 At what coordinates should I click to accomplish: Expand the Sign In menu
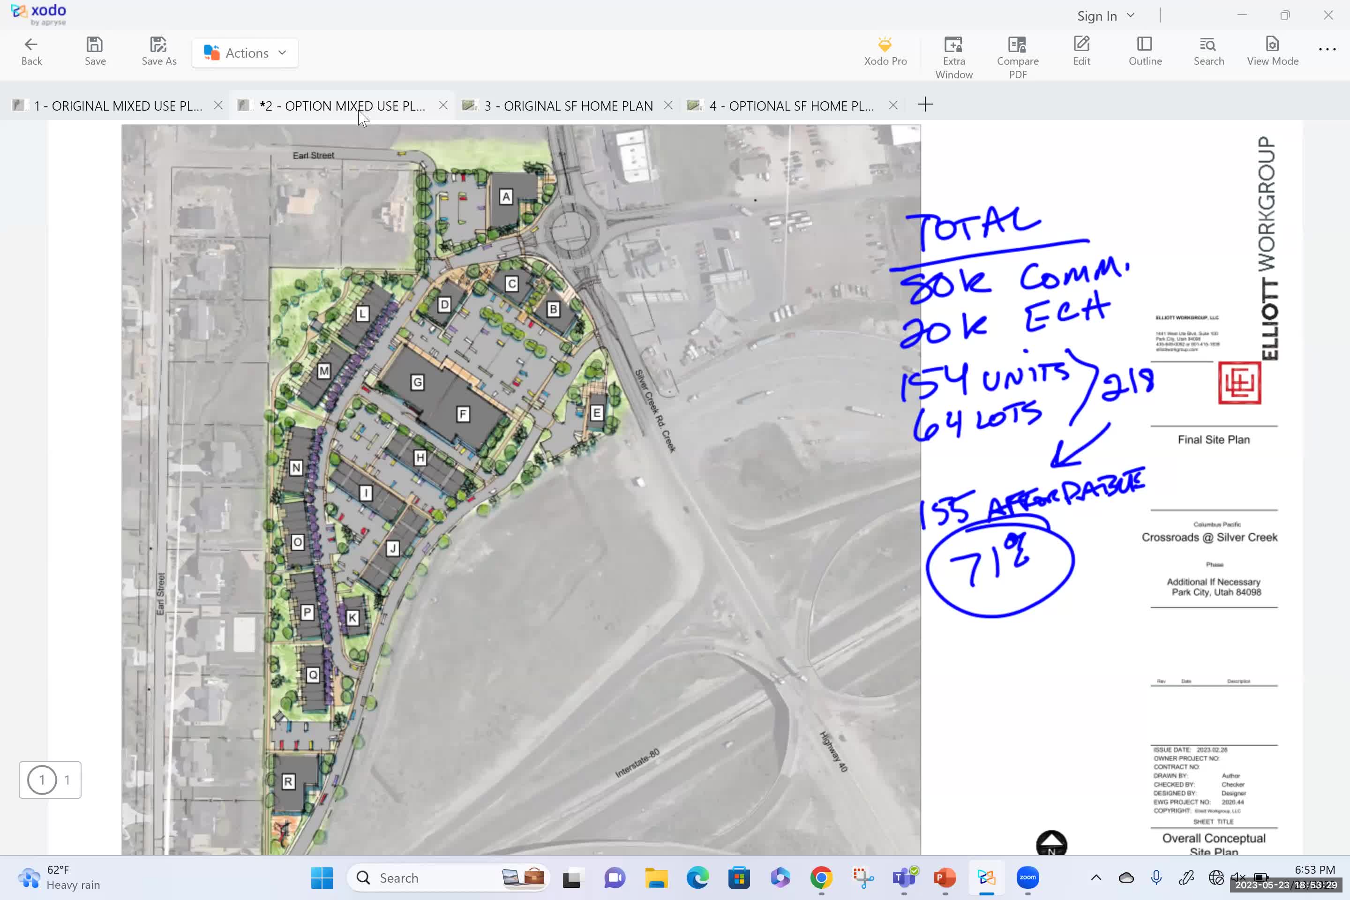coord(1104,15)
